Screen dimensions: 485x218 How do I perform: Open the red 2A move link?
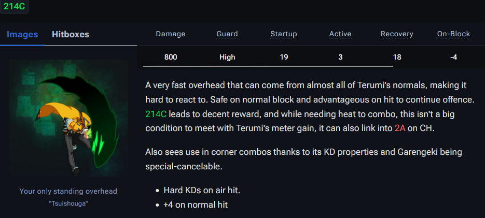pos(399,128)
